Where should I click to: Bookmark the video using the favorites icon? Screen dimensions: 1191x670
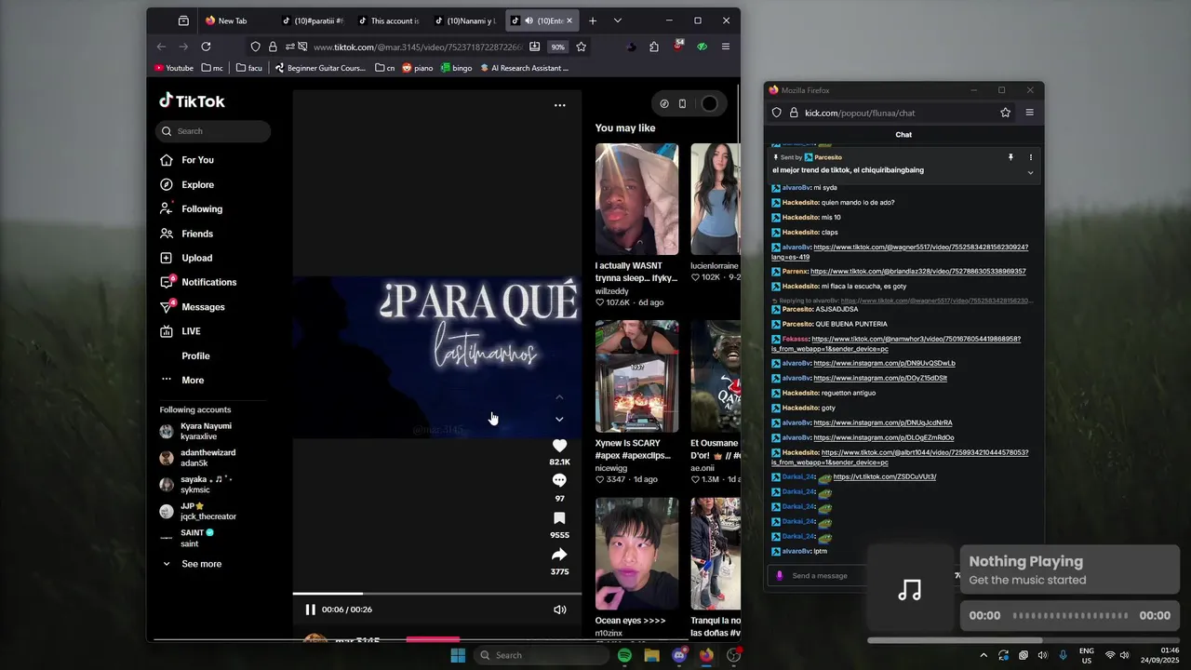click(559, 518)
